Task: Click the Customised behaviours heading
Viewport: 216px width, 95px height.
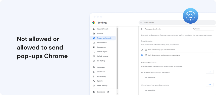Action: click(x=148, y=63)
